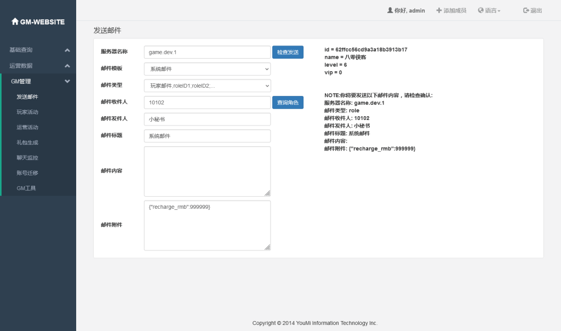Focus the 邮件附件 textarea
The image size is (561, 331).
[x=207, y=225]
